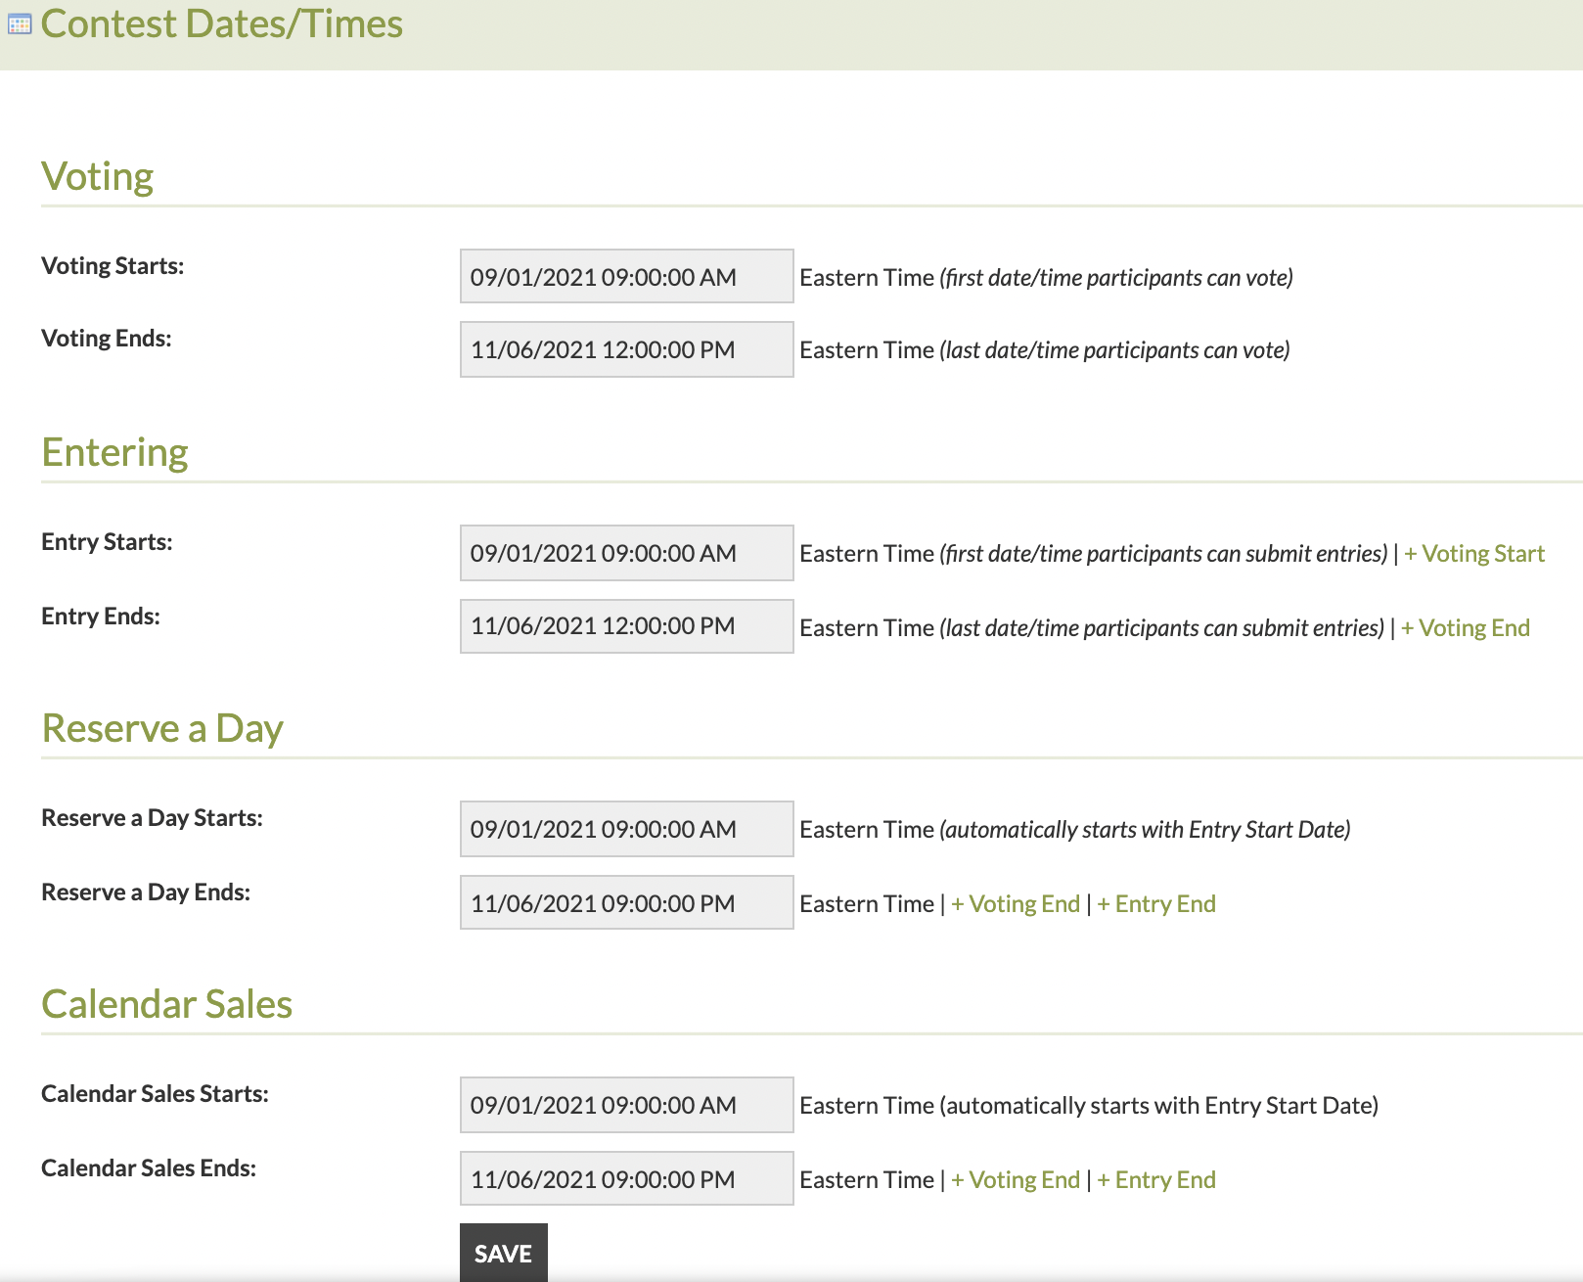Click the calendar icon beside Contest Dates/Times
This screenshot has width=1583, height=1282.
(20, 24)
